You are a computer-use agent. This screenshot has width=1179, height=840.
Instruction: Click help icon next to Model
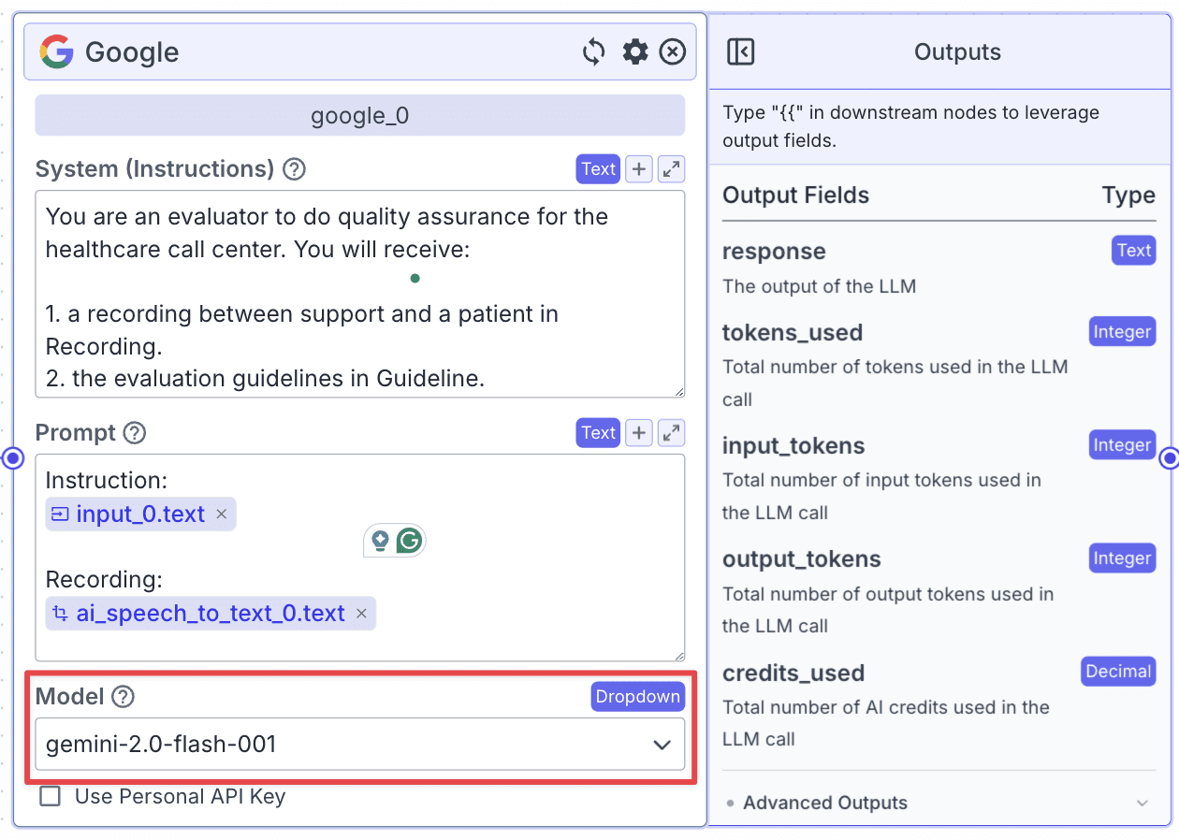[123, 697]
